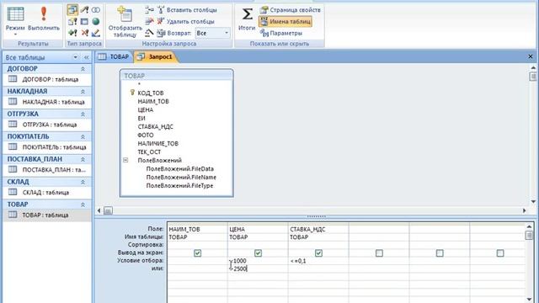Image resolution: width=539 pixels, height=303 pixels.
Task: Click table pane scroll right arrow
Action: click(x=524, y=210)
